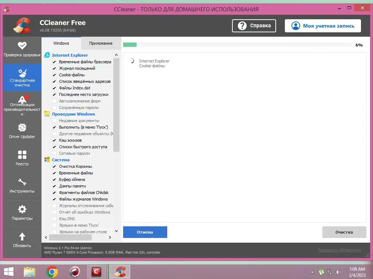Enable Отчёт об ошибках Windows checkbox

point(54,212)
